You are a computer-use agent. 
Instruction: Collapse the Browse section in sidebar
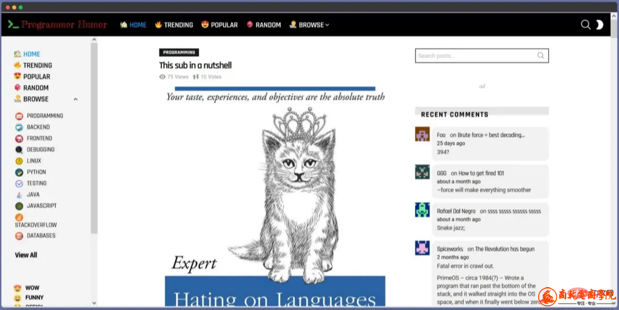76,99
